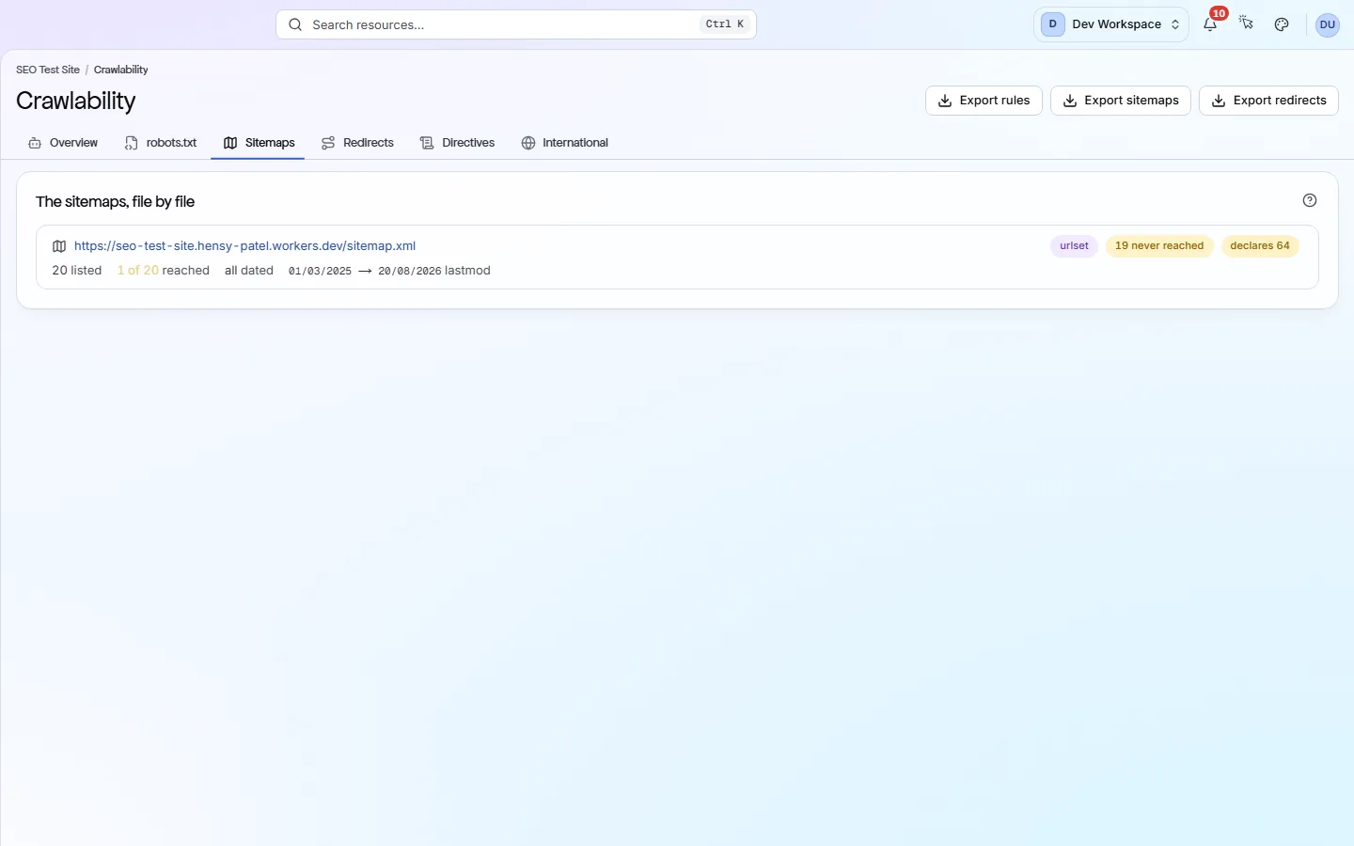Click the 'declares 64' badge
This screenshot has height=846, width=1354.
1260,246
